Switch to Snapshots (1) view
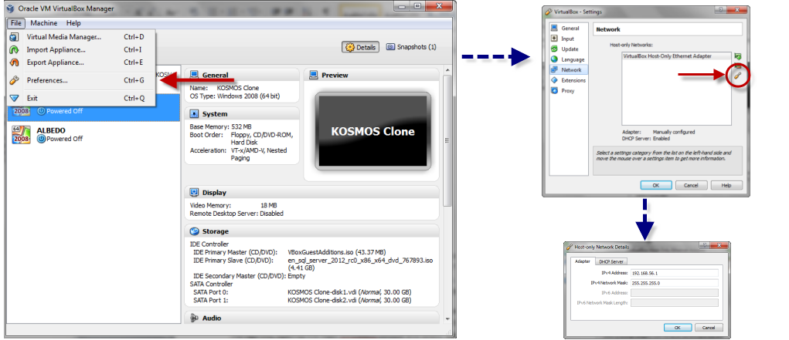The width and height of the screenshot is (789, 340). (411, 47)
